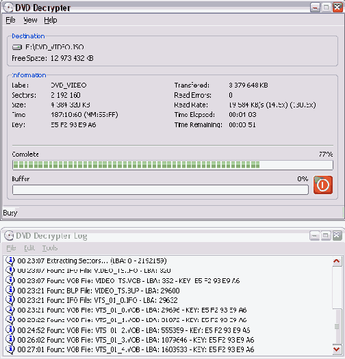Close the DVD Decrypter main window

[x=337, y=8]
